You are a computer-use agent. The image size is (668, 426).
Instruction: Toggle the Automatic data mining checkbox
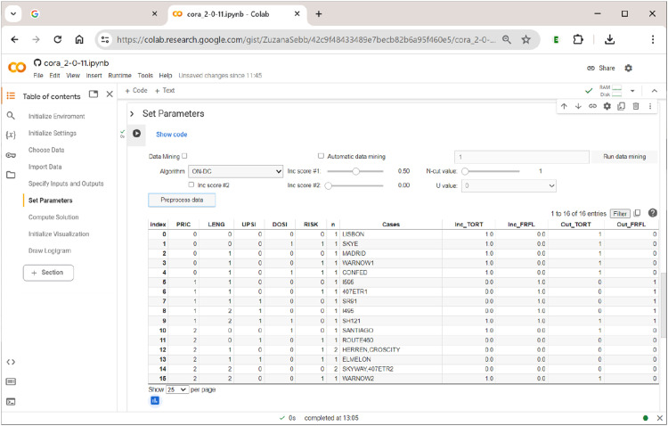[321, 156]
